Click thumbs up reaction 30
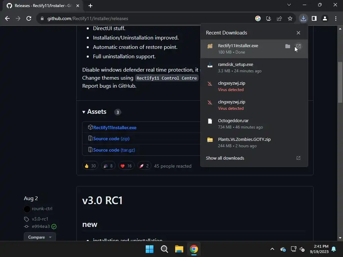 point(90,166)
